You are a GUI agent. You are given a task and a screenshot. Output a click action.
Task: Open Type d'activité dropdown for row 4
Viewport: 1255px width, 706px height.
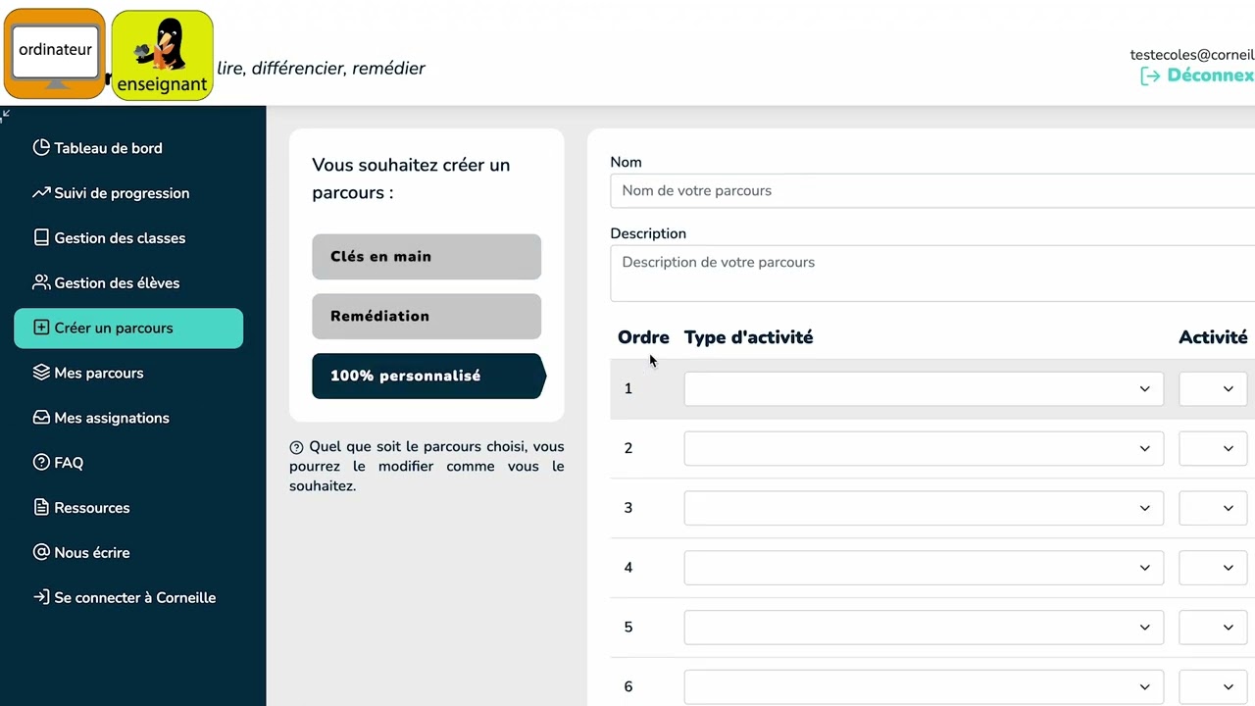click(924, 568)
